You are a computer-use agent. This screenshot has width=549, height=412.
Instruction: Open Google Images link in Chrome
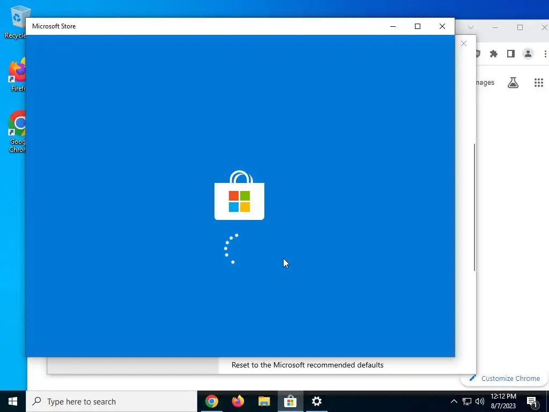(485, 82)
